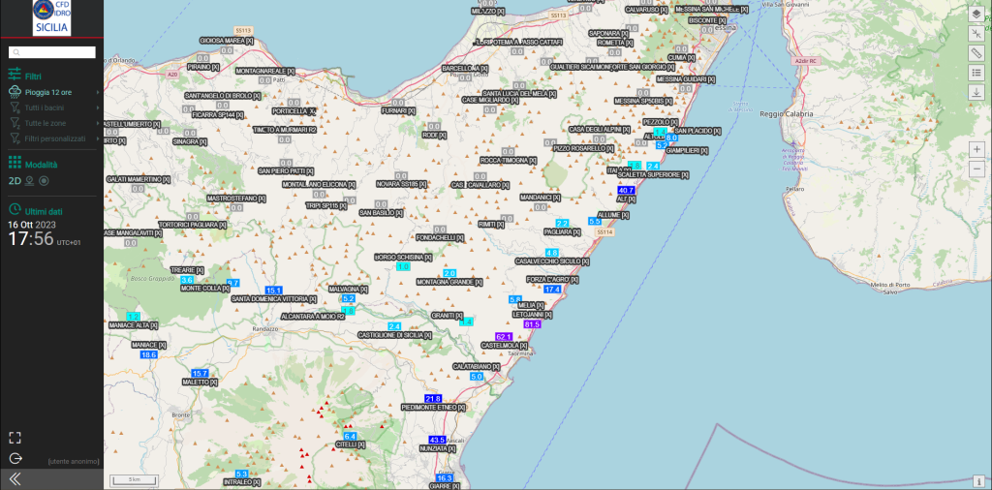This screenshot has height=490, width=992.
Task: Select 2D display mode
Action: 15,180
